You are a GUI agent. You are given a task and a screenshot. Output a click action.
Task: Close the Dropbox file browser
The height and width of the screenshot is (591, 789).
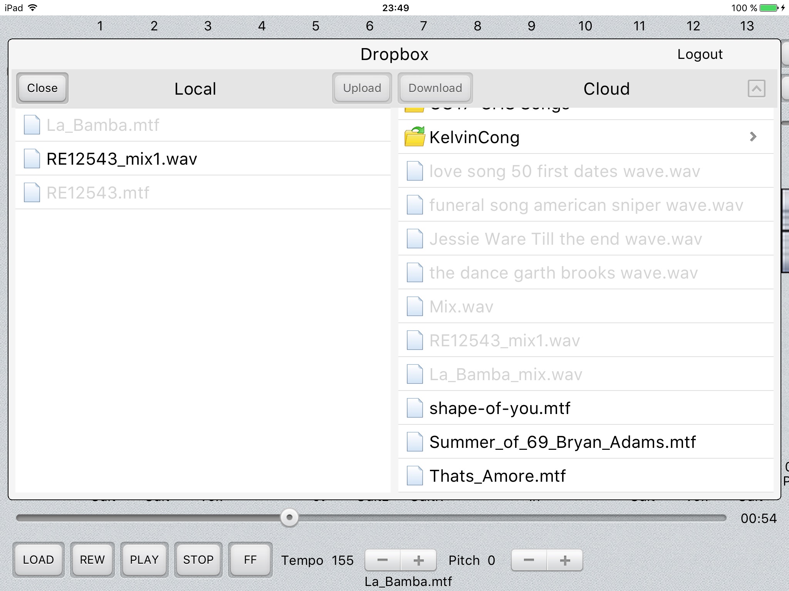[x=42, y=87]
